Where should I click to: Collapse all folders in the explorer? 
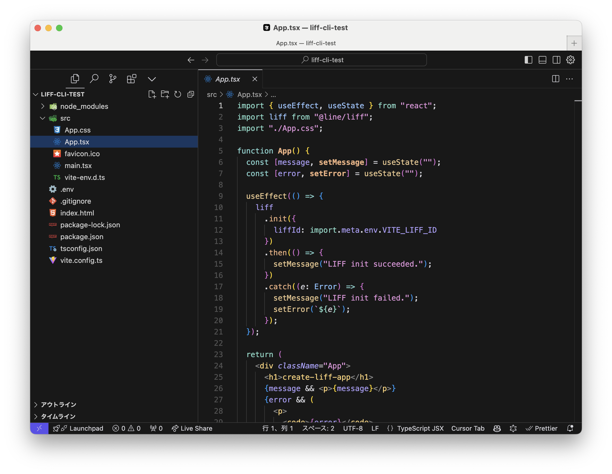[190, 95]
